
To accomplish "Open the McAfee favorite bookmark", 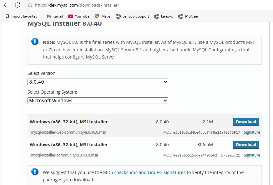I will (x=188, y=16).
